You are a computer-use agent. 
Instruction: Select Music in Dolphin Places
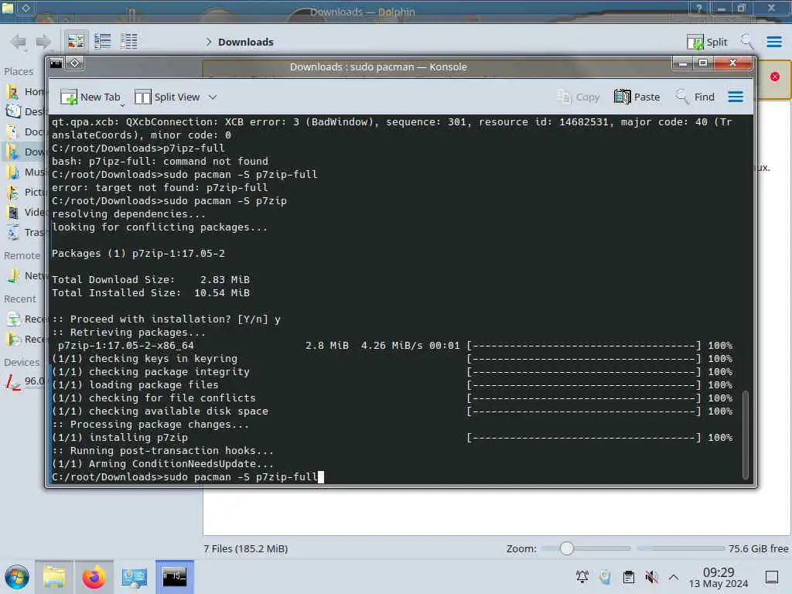pos(26,172)
